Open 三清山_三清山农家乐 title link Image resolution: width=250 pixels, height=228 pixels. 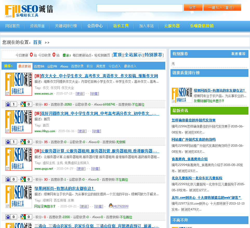tap(97, 226)
